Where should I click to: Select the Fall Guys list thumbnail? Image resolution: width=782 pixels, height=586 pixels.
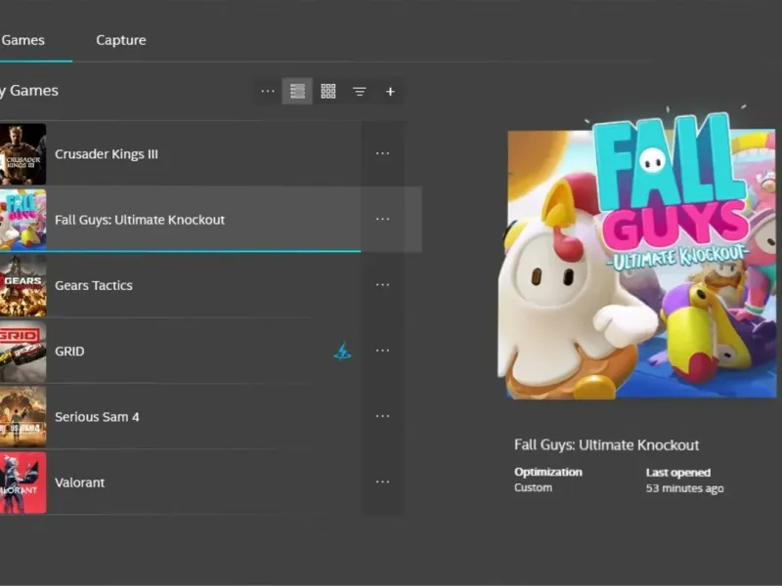click(x=22, y=220)
